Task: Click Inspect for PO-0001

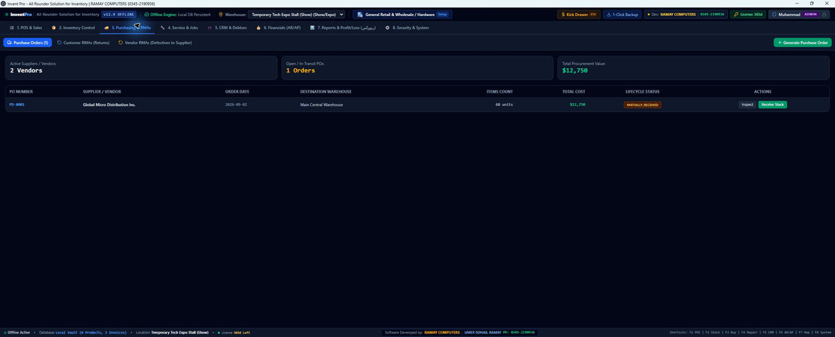Action: tap(747, 104)
